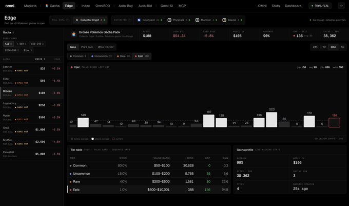Select the Epic row in Tier table
The image size is (349, 206).
pos(149,190)
